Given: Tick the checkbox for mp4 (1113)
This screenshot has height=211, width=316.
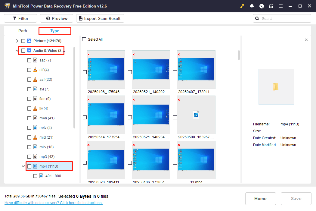Looking at the screenshot, I should (29, 166).
